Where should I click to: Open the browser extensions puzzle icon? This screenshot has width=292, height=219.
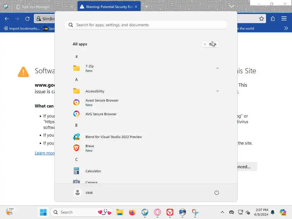[273, 19]
